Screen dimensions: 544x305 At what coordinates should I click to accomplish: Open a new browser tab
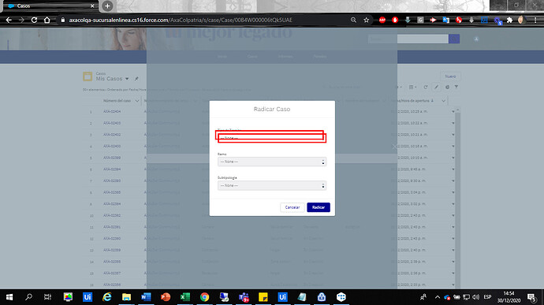pos(107,6)
